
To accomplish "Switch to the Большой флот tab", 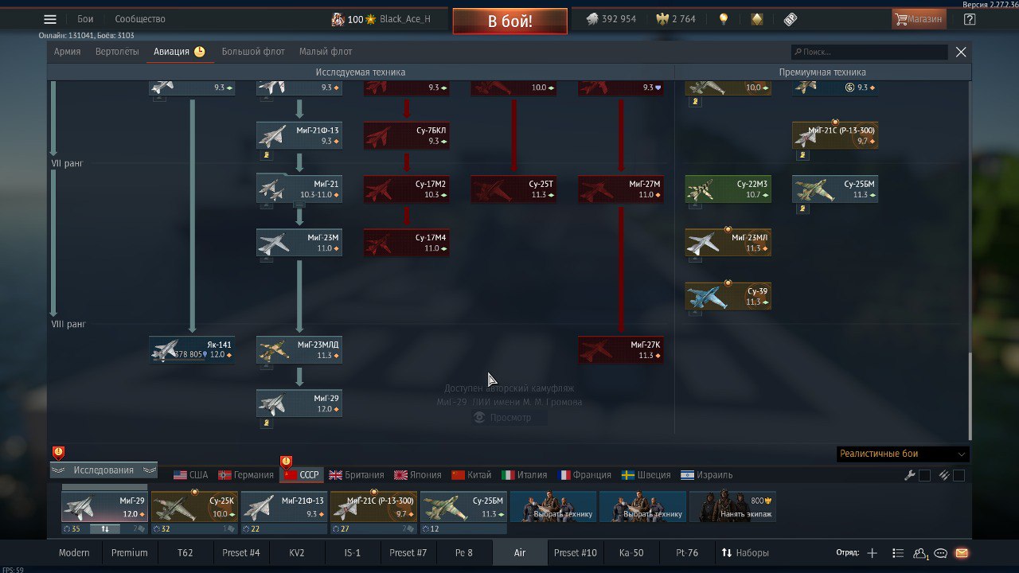I will pos(253,52).
